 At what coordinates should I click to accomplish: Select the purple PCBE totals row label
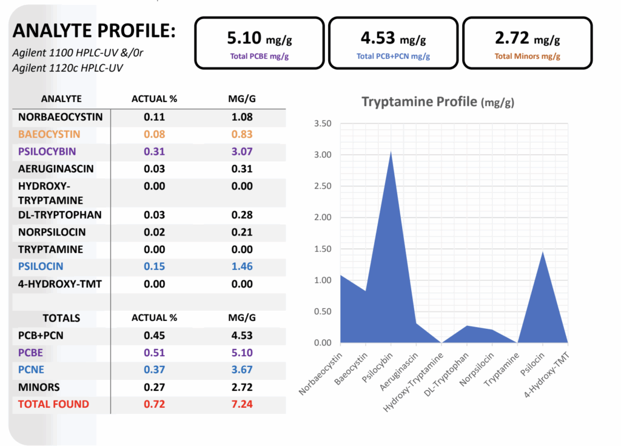click(x=31, y=353)
